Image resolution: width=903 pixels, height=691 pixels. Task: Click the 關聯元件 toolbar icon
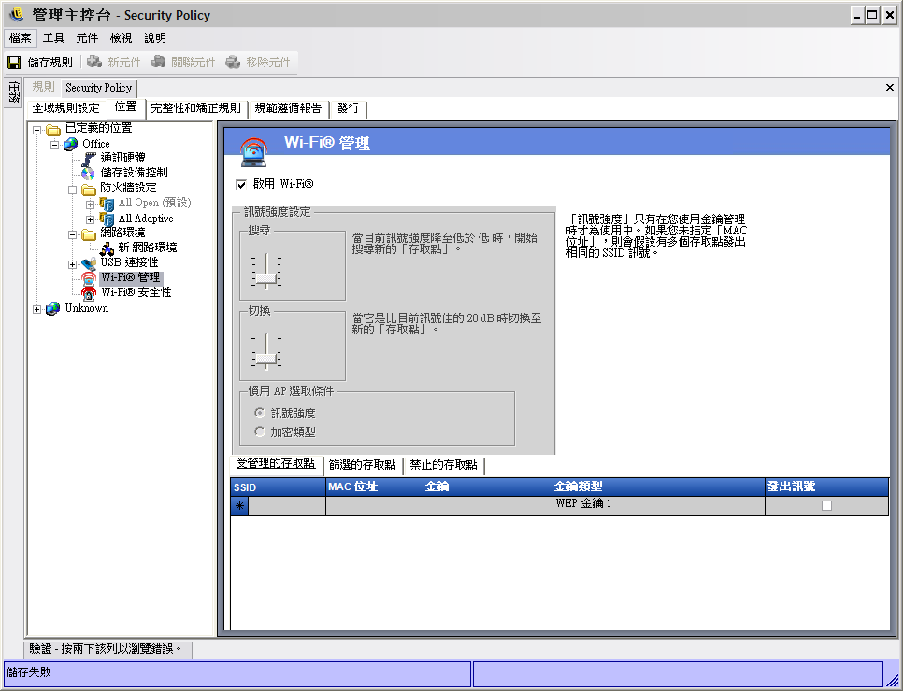point(158,62)
